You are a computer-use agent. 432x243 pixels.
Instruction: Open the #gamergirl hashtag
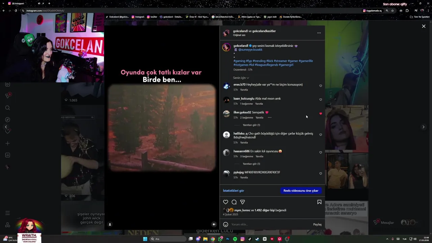pyautogui.click(x=286, y=65)
